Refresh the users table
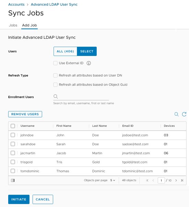The width and height of the screenshot is (189, 207). coord(184,114)
